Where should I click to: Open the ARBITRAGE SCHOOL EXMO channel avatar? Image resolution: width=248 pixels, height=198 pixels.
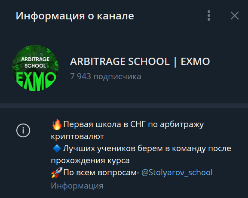[x=35, y=68]
